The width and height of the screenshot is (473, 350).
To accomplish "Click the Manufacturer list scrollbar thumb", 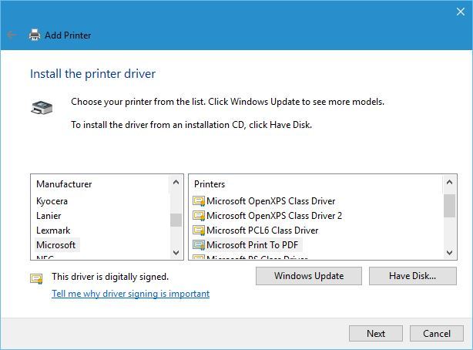I will click(x=176, y=220).
